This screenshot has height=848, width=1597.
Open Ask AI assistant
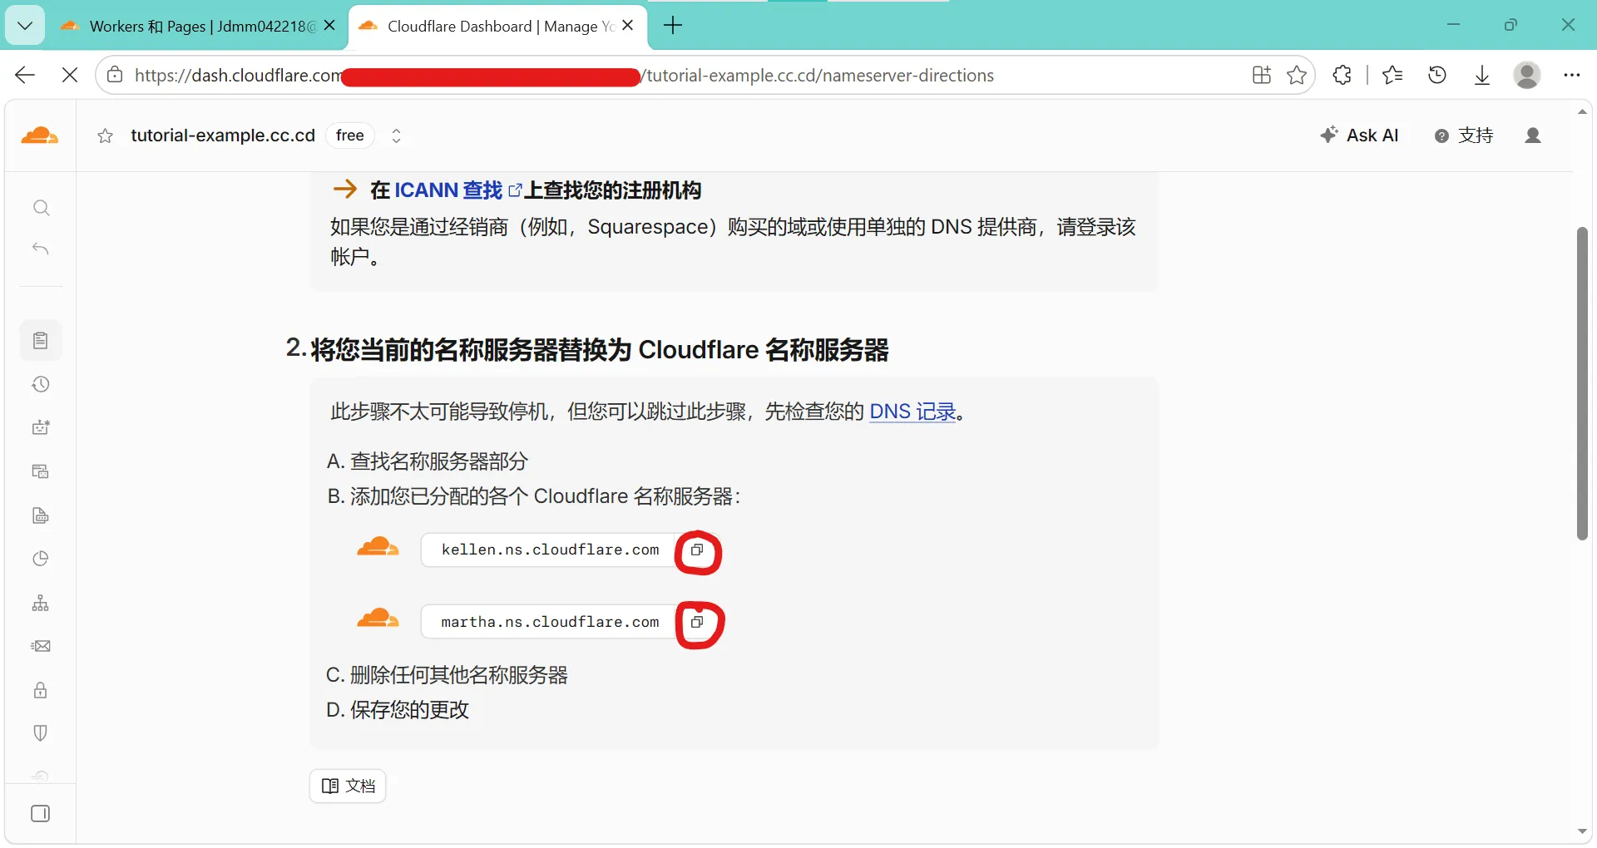point(1359,136)
